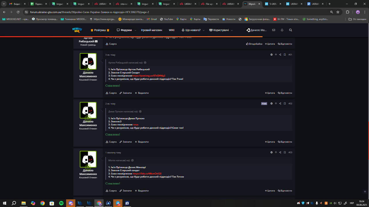This screenshot has height=207, width=369.
Task: Open moderation circle-chevron menu in post #31
Action: [x=272, y=55]
